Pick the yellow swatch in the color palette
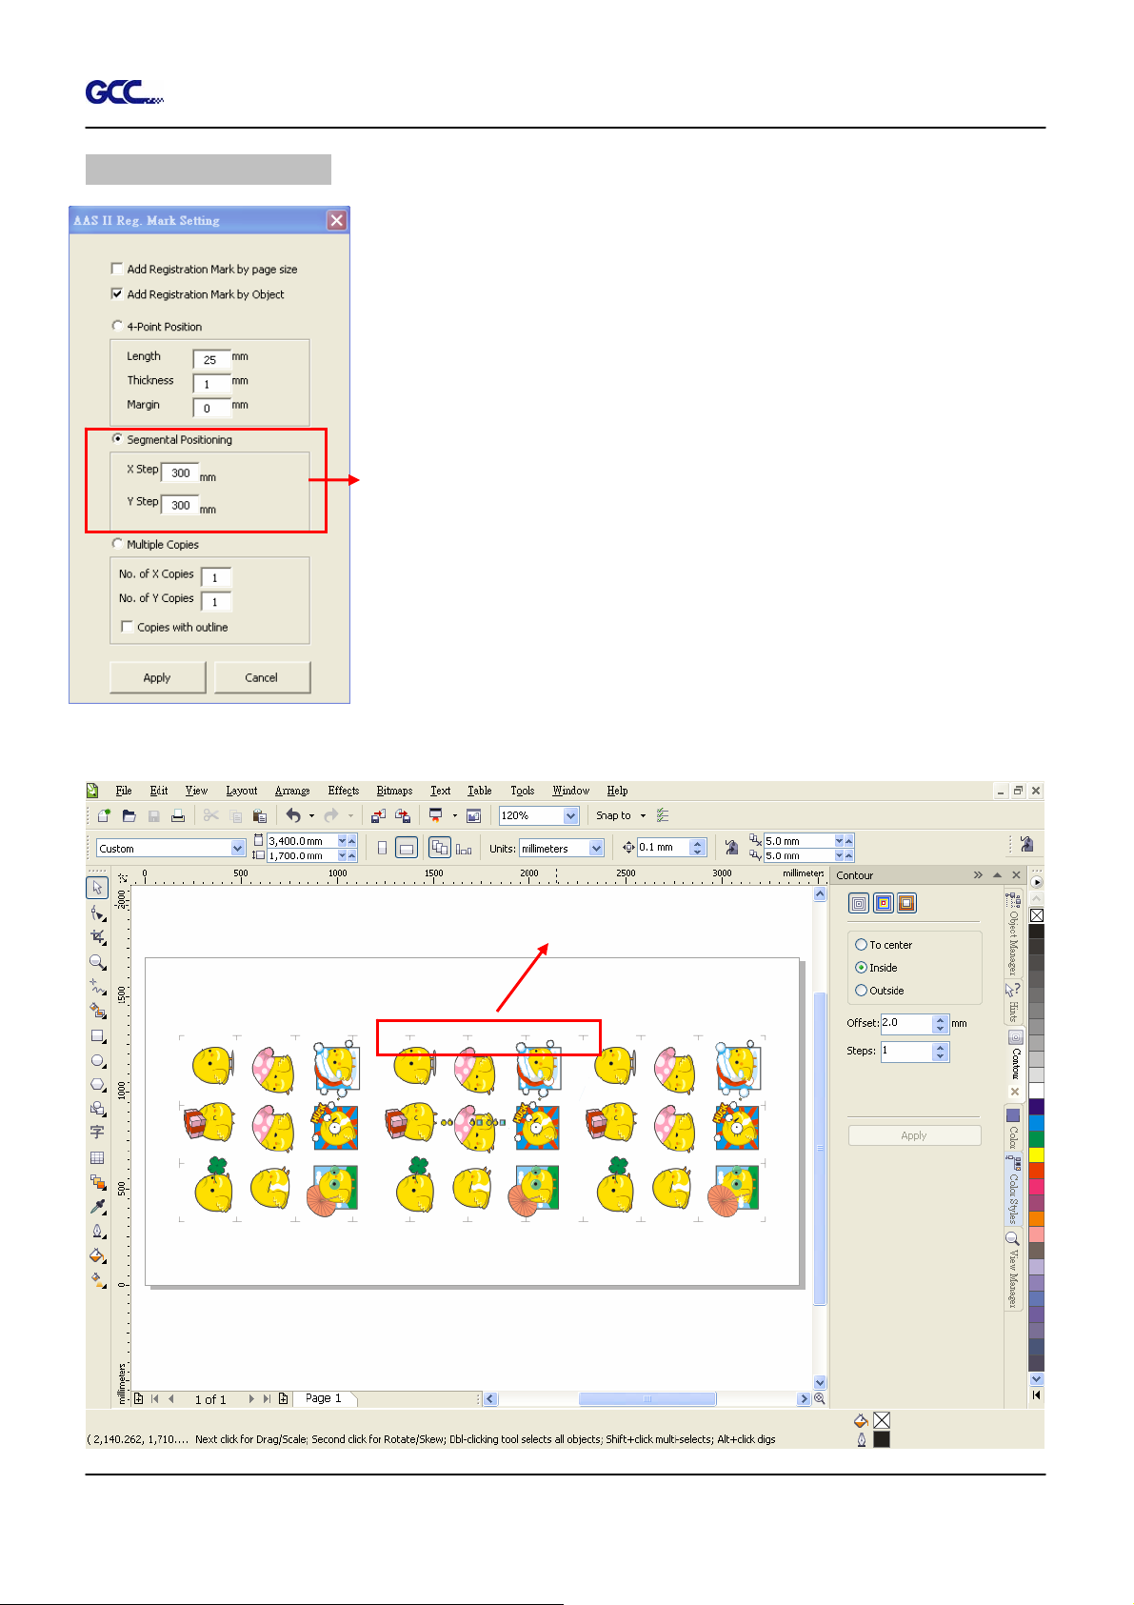The height and width of the screenshot is (1605, 1134). pyautogui.click(x=1037, y=1154)
